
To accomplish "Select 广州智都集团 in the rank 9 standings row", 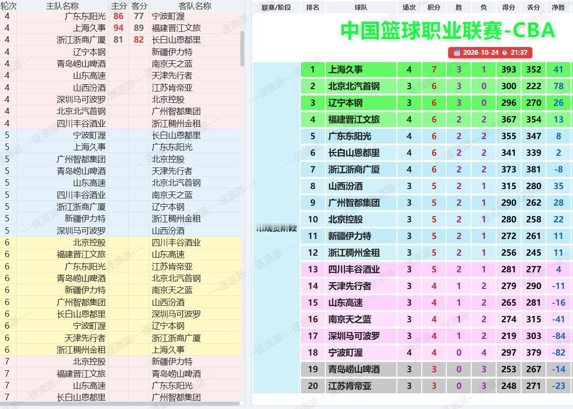I will (354, 203).
